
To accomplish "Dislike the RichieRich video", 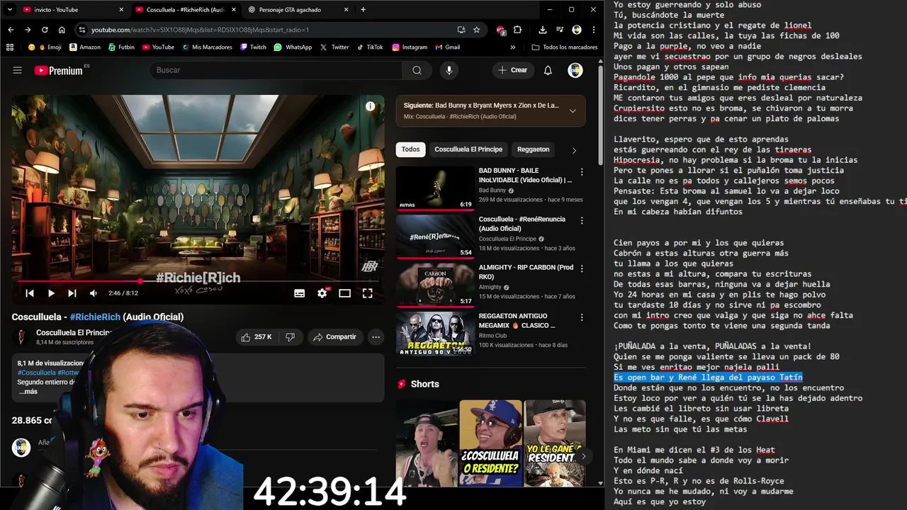I will (x=290, y=337).
